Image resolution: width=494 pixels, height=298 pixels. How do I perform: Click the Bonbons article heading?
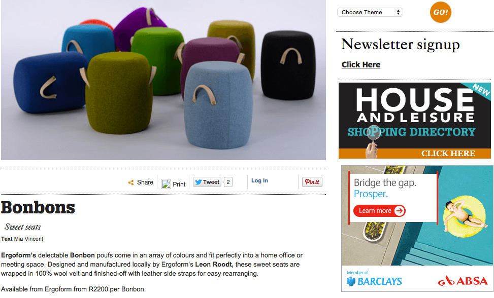coord(38,207)
